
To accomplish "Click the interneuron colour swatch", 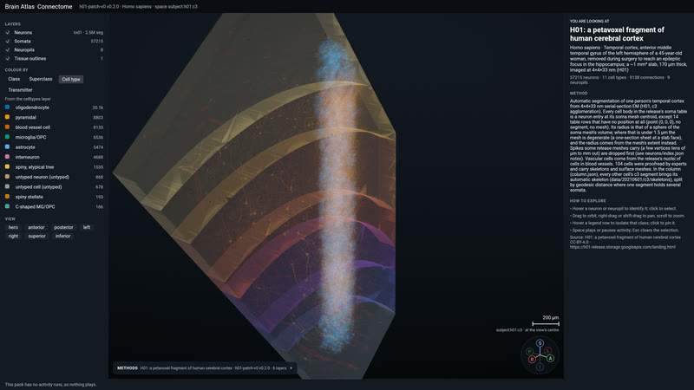I will click(x=7, y=157).
